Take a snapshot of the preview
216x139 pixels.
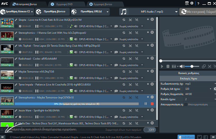click(174, 66)
